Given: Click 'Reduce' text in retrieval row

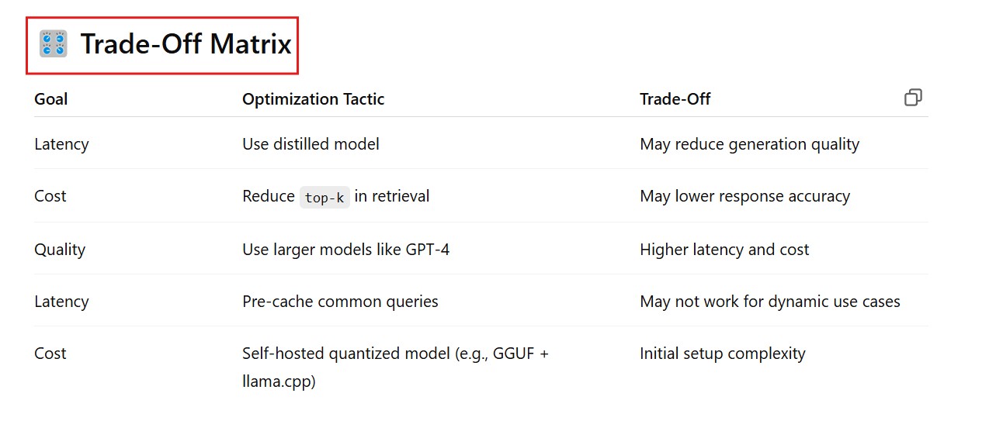Looking at the screenshot, I should 269,197.
